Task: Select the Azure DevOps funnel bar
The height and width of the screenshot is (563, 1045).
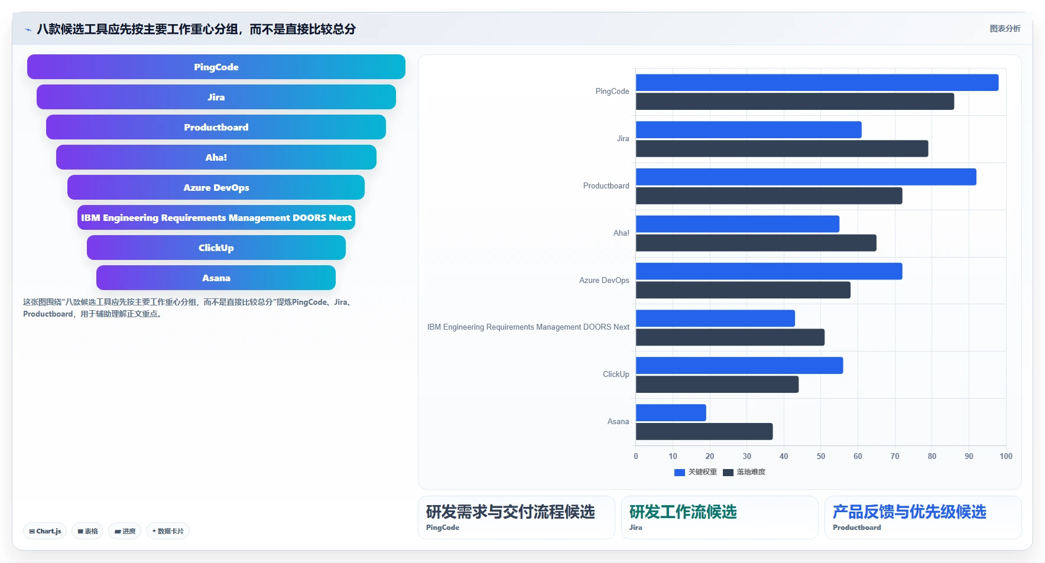Action: point(216,187)
